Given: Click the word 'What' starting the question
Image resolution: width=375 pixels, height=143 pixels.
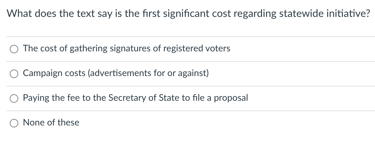Looking at the screenshot, I should (x=20, y=13).
